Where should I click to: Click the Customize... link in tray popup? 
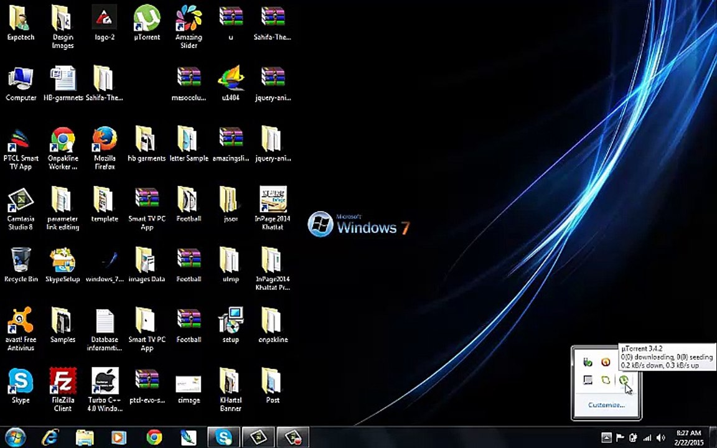pyautogui.click(x=606, y=405)
